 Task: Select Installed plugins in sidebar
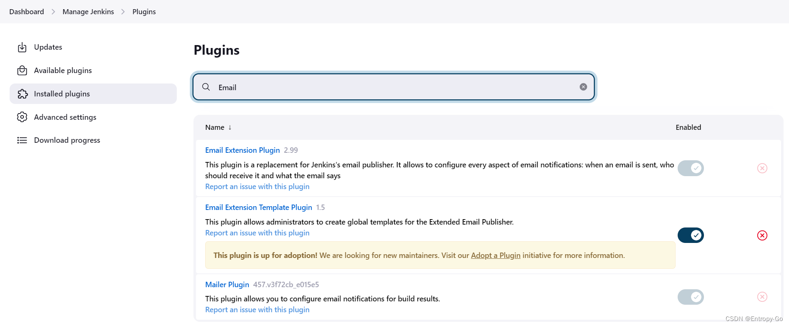(x=93, y=94)
